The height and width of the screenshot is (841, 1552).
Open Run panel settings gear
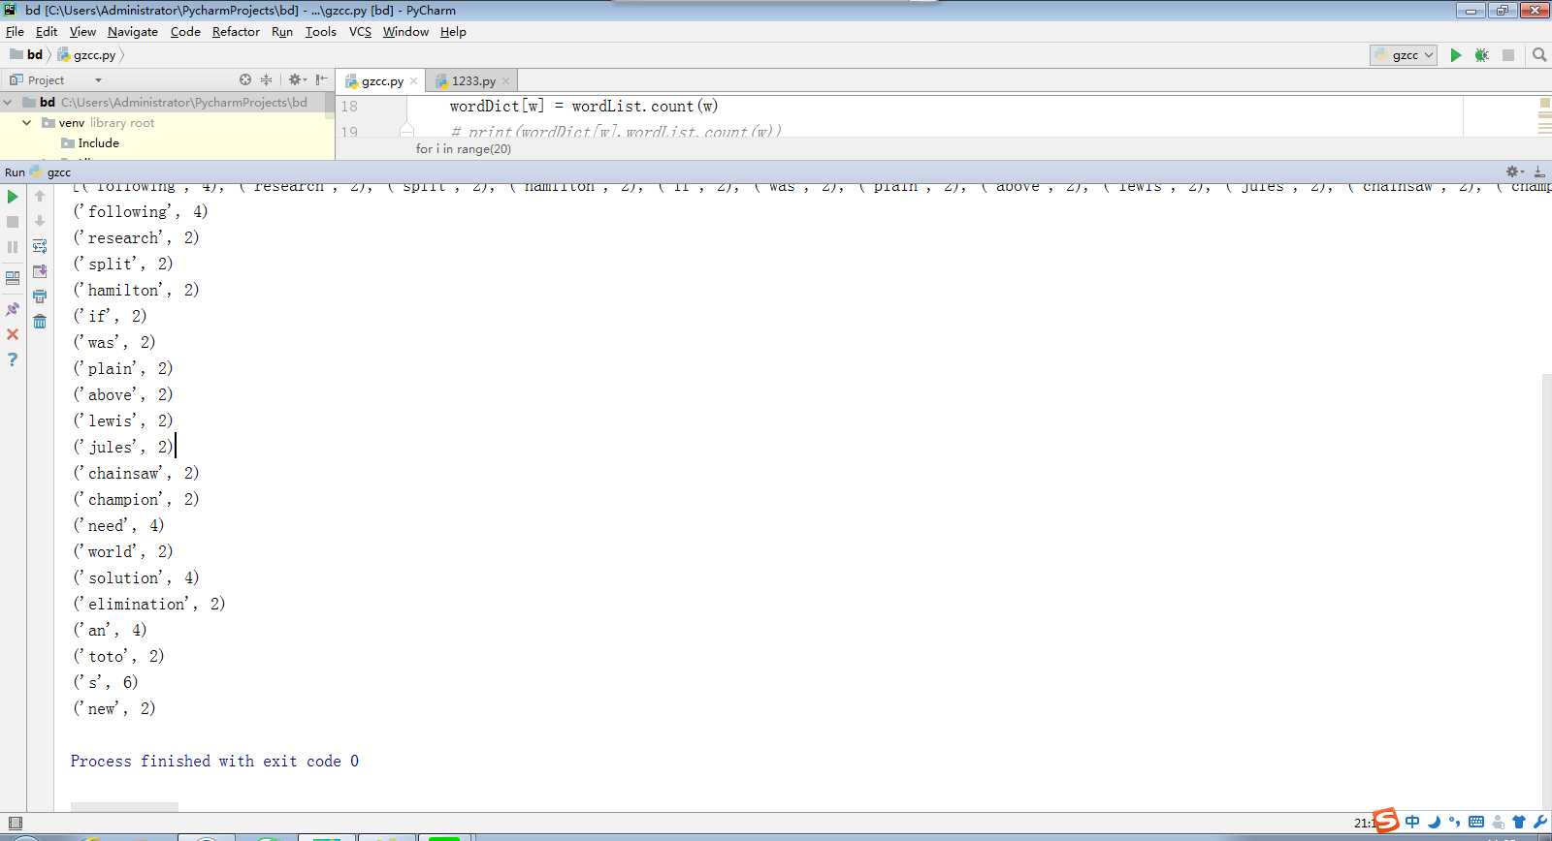(1514, 171)
